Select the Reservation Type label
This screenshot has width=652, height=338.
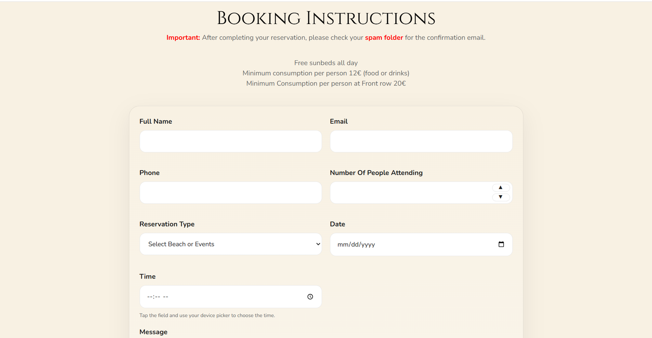[167, 224]
